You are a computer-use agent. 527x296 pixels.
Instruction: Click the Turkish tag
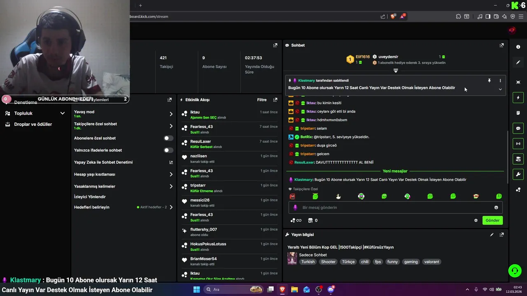pyautogui.click(x=308, y=262)
